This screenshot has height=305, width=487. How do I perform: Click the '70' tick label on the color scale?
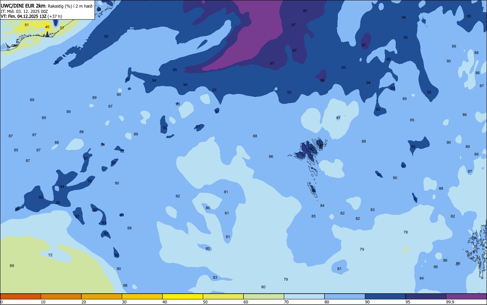(286, 302)
